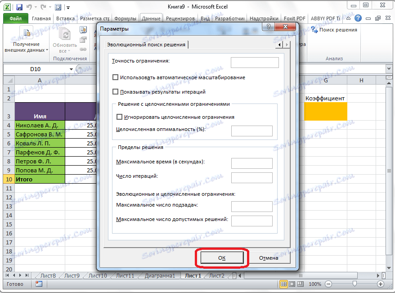Switch to the Формулы ribbon tab
395x293 pixels.
coord(125,18)
